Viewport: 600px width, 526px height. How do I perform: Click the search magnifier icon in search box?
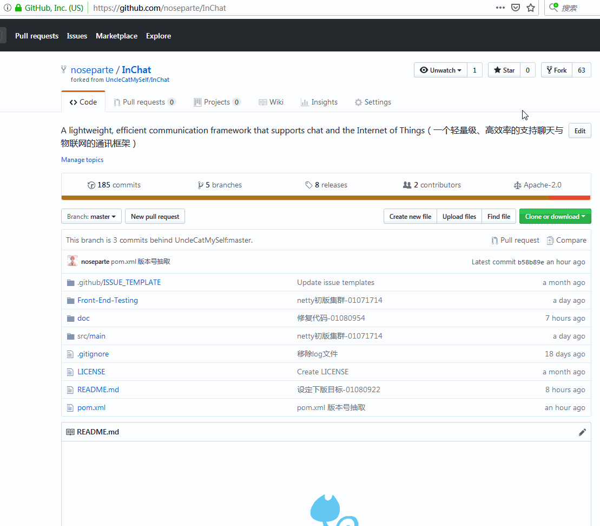pos(553,7)
